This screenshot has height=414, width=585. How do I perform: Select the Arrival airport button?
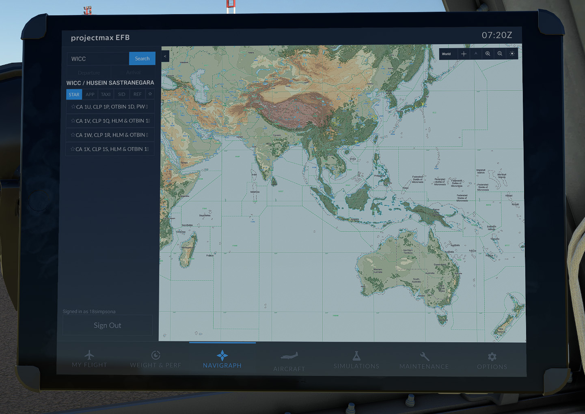click(133, 73)
